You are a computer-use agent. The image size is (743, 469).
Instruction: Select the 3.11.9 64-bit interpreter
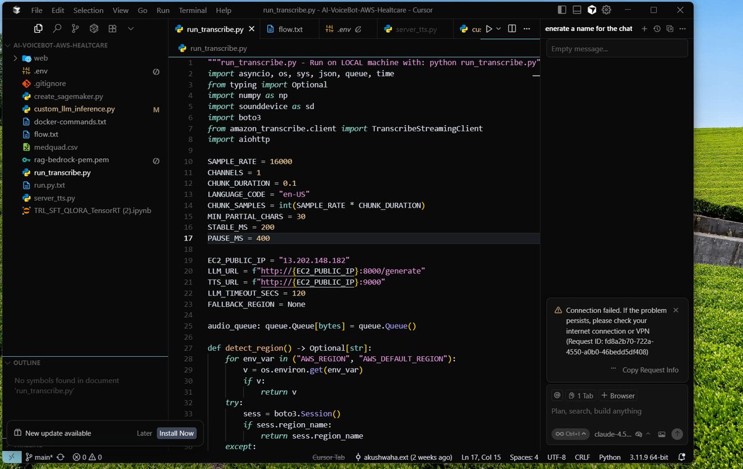(649, 457)
